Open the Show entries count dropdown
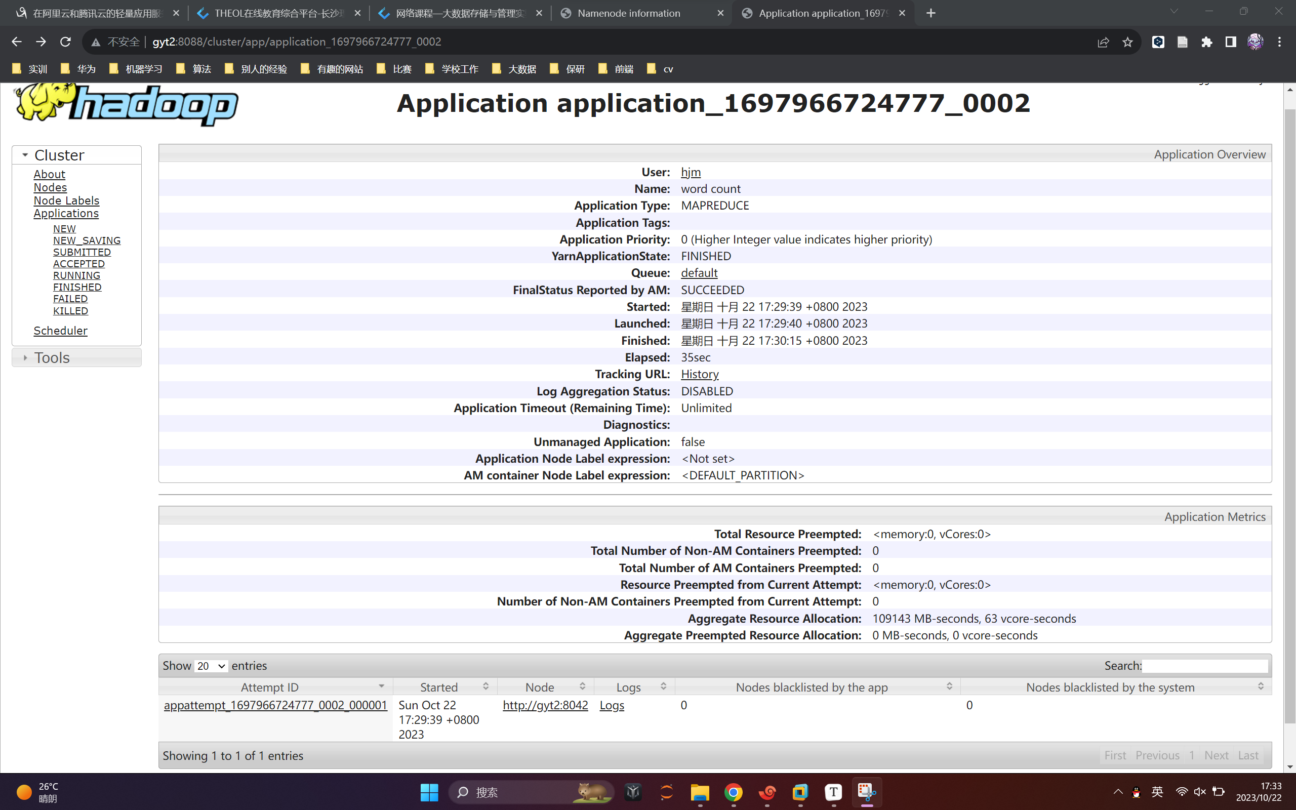The width and height of the screenshot is (1296, 810). coord(211,666)
